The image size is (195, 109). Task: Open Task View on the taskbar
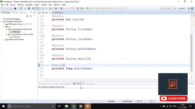59,106
